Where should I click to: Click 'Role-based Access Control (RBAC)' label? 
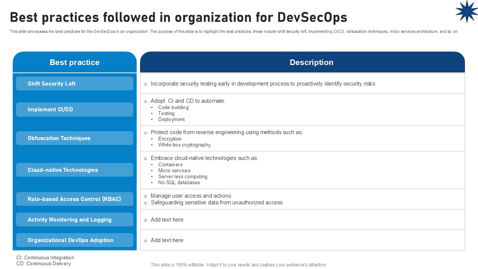(74, 199)
